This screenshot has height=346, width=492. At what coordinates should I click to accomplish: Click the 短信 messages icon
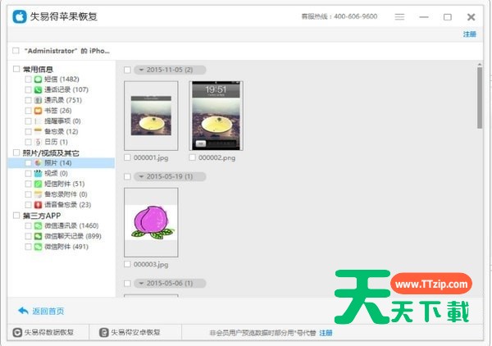point(39,79)
